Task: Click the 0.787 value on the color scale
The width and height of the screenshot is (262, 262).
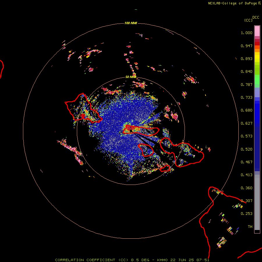Action: point(247,84)
